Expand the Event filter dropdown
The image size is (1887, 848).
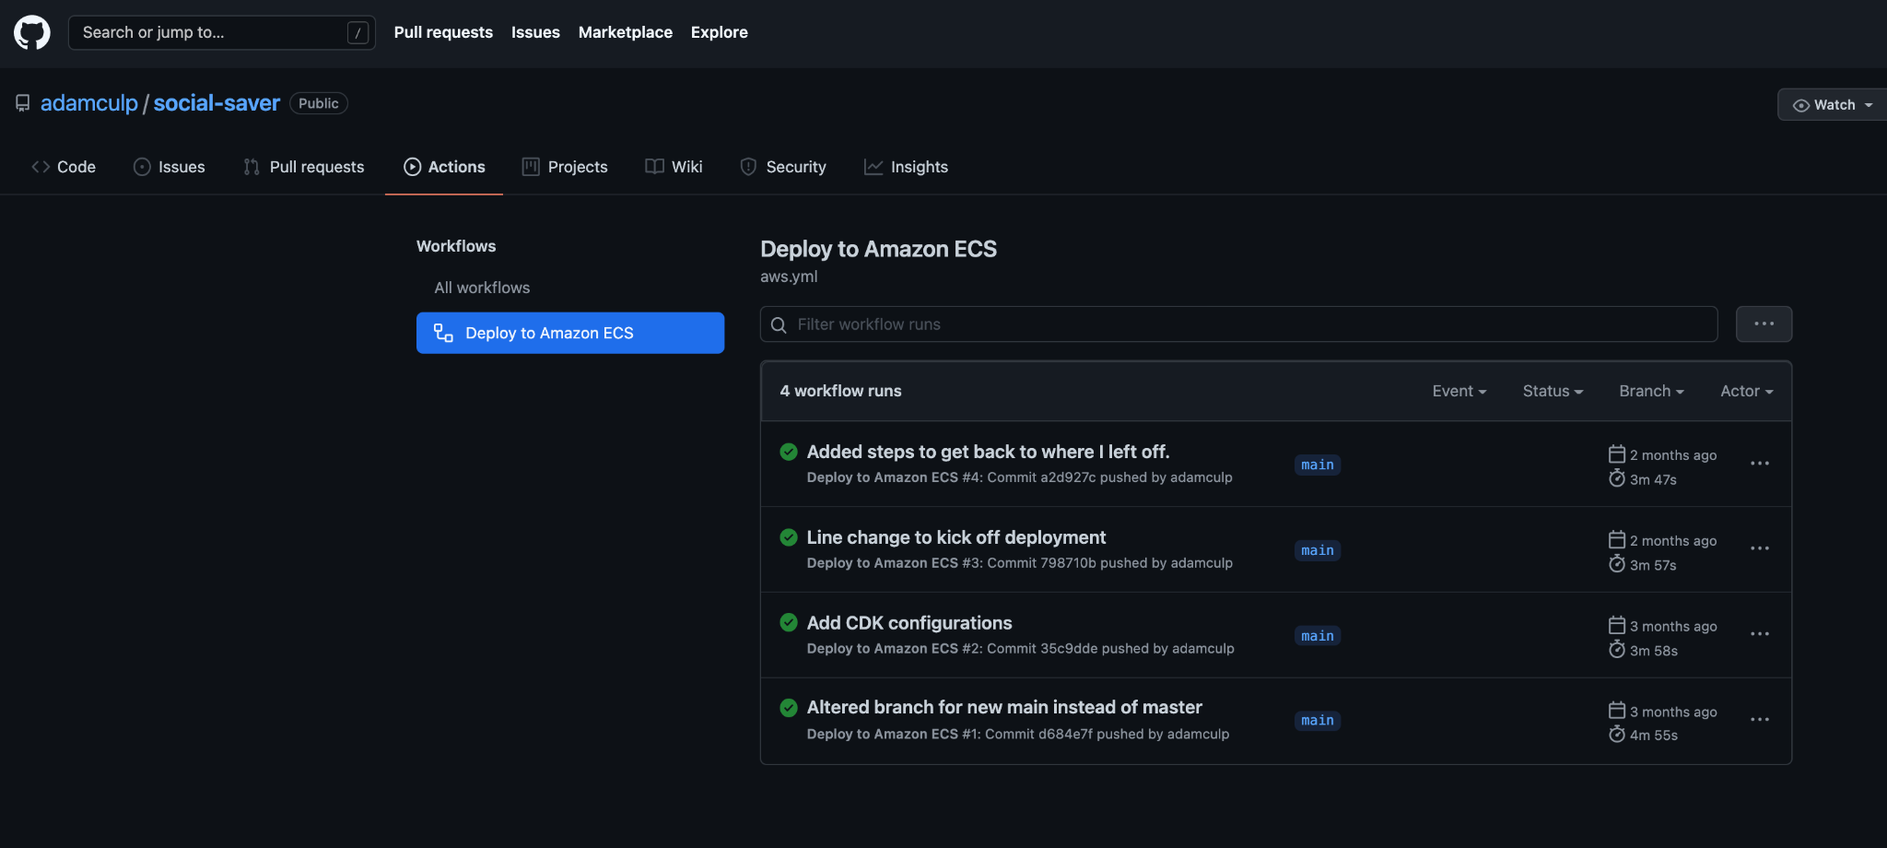tap(1459, 391)
